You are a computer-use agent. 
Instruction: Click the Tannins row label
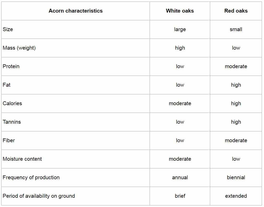(12, 122)
